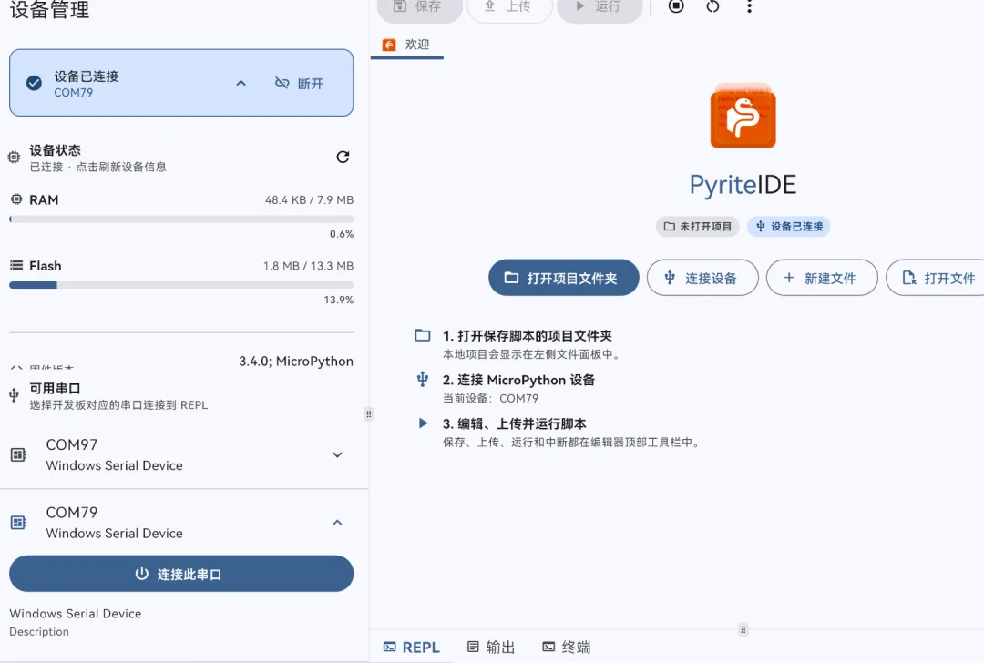This screenshot has width=984, height=663.
Task: Switch to the REPL bottom tab
Action: coord(412,648)
